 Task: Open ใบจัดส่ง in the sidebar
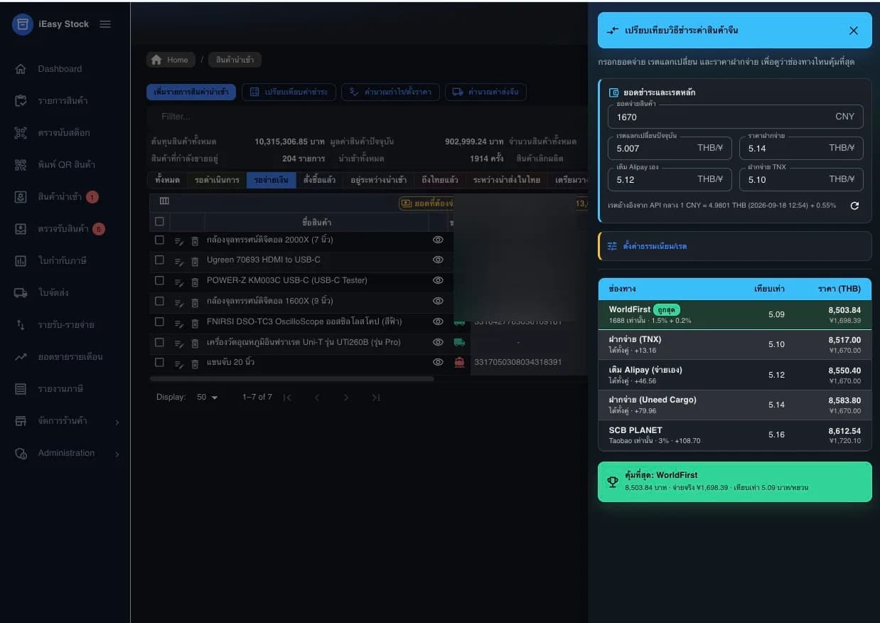pyautogui.click(x=53, y=293)
